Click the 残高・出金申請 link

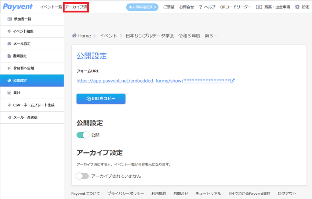click(273, 7)
